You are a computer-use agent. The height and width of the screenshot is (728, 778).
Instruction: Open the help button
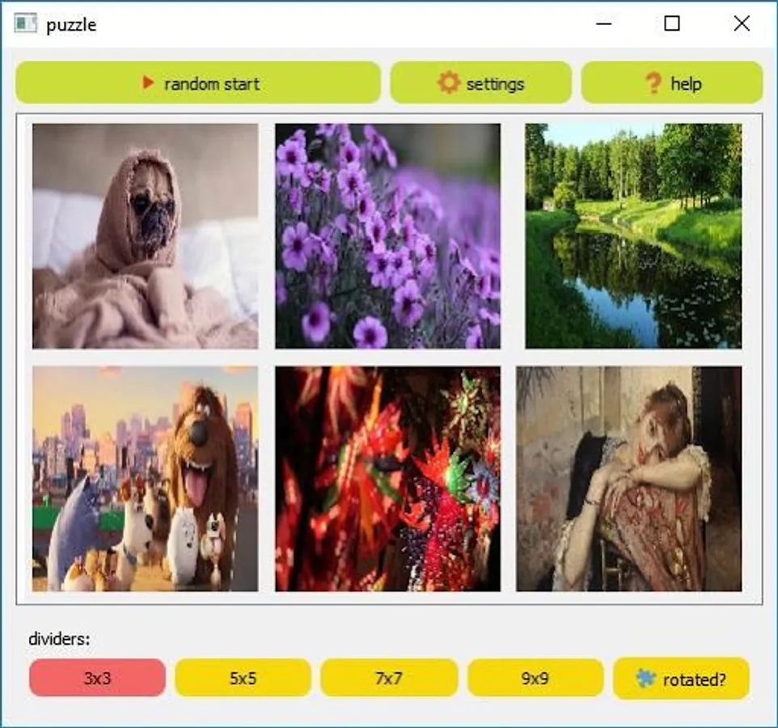point(672,83)
